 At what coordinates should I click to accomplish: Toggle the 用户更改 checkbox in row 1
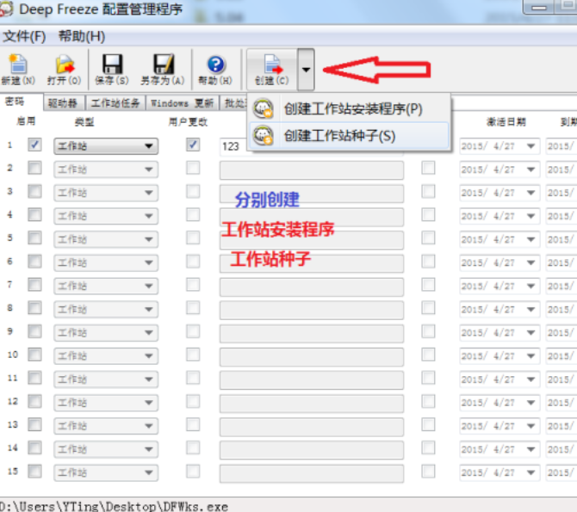click(x=193, y=145)
